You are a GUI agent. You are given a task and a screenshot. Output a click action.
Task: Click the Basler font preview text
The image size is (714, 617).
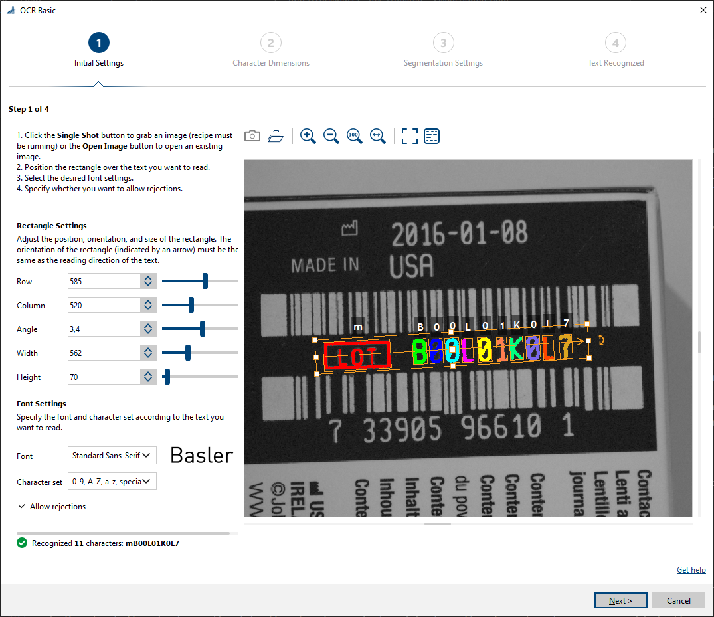coord(202,456)
